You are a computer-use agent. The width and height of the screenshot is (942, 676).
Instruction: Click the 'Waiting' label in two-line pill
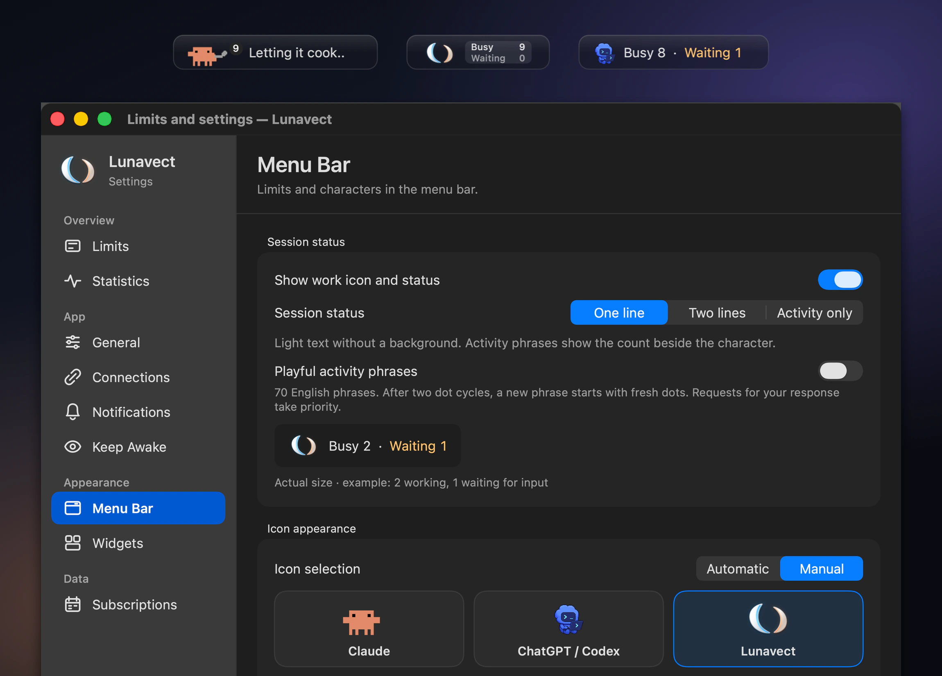488,58
